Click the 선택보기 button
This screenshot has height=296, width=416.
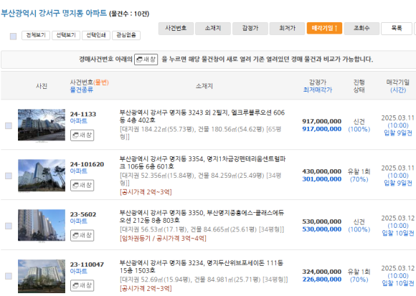66,35
